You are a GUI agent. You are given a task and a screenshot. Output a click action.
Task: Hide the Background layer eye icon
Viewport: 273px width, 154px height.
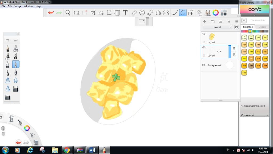(203, 65)
